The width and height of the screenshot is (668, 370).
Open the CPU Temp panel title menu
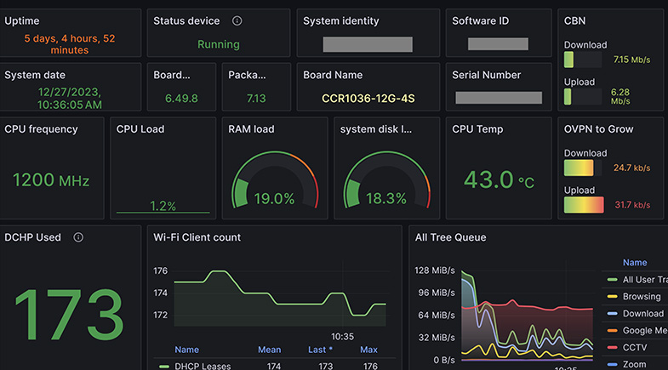point(477,129)
